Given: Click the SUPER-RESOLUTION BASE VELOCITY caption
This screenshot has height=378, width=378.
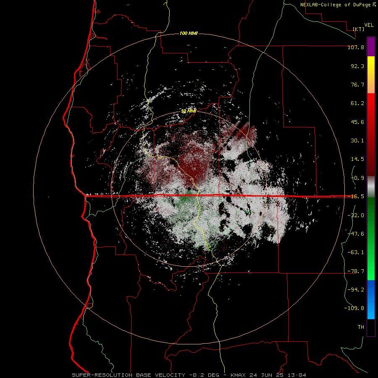Looking at the screenshot, I should (129, 375).
